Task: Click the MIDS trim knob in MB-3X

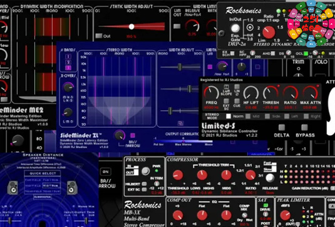Action: (226, 175)
